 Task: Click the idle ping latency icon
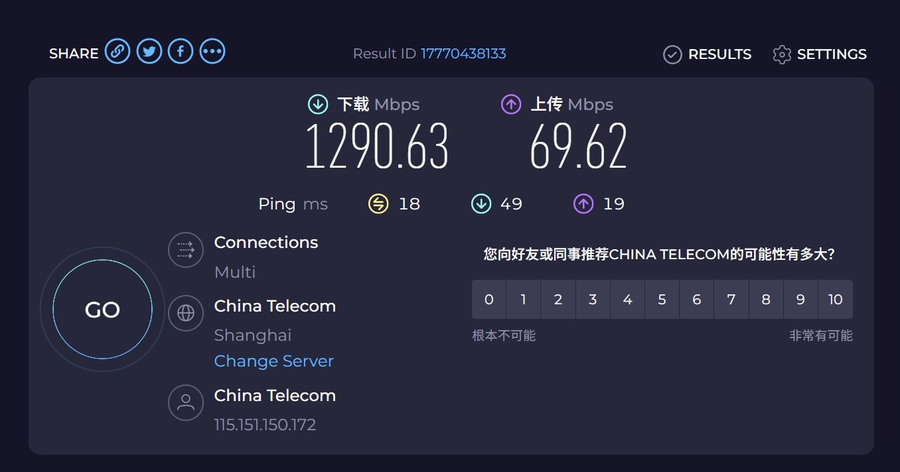[x=378, y=204]
